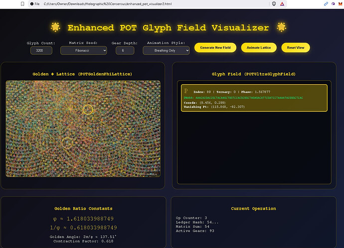Select the glyph entry Index 89 card

pyautogui.click(x=254, y=98)
